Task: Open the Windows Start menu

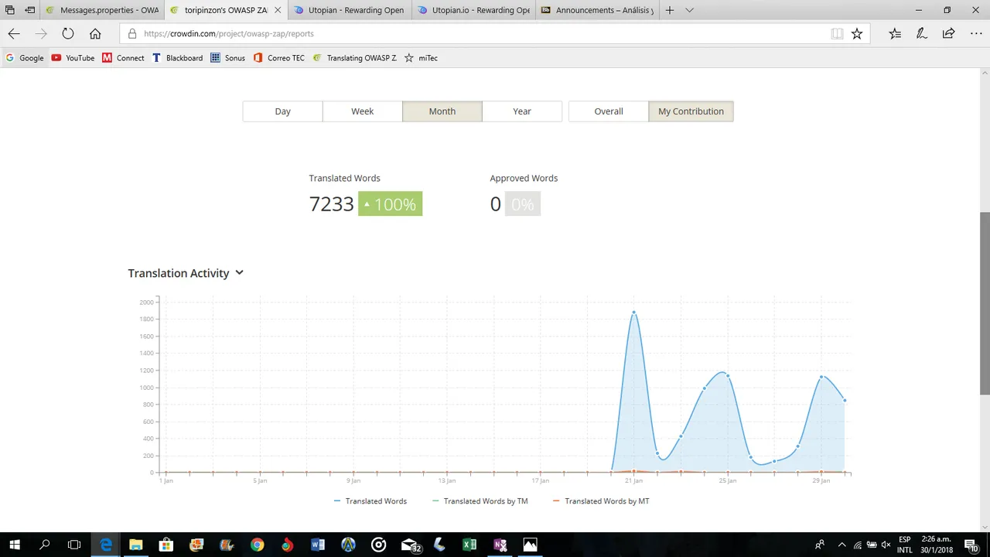Action: pos(15,545)
